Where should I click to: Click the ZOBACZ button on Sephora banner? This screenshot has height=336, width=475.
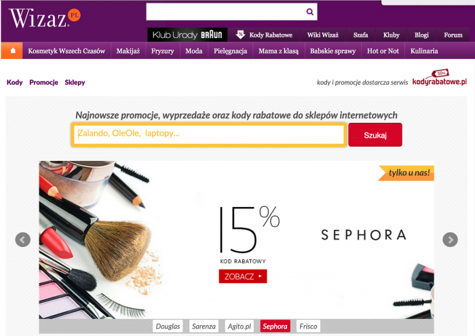[x=243, y=276]
